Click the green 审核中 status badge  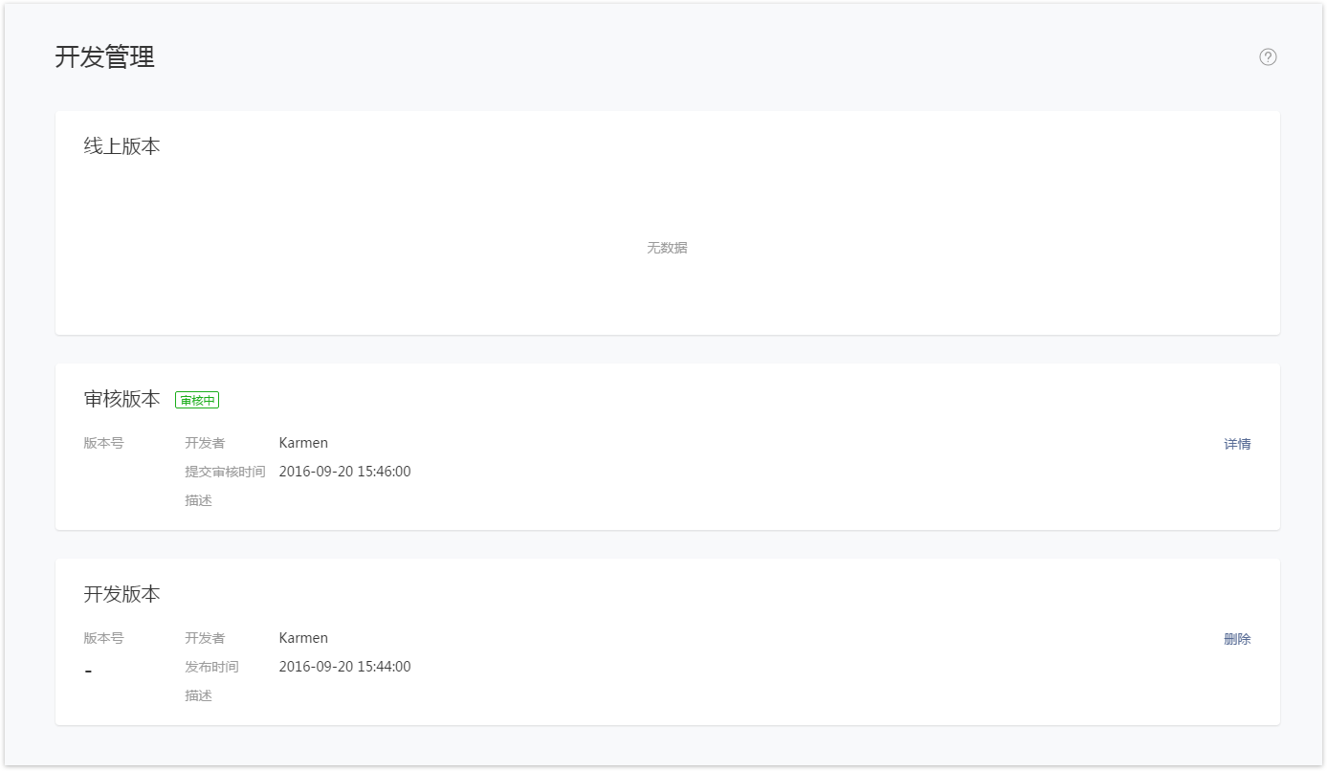click(x=197, y=400)
